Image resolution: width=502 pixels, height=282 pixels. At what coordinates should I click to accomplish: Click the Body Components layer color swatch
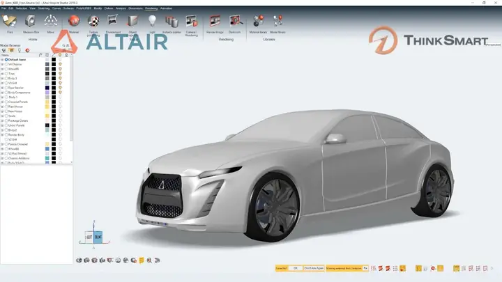pyautogui.click(x=47, y=92)
